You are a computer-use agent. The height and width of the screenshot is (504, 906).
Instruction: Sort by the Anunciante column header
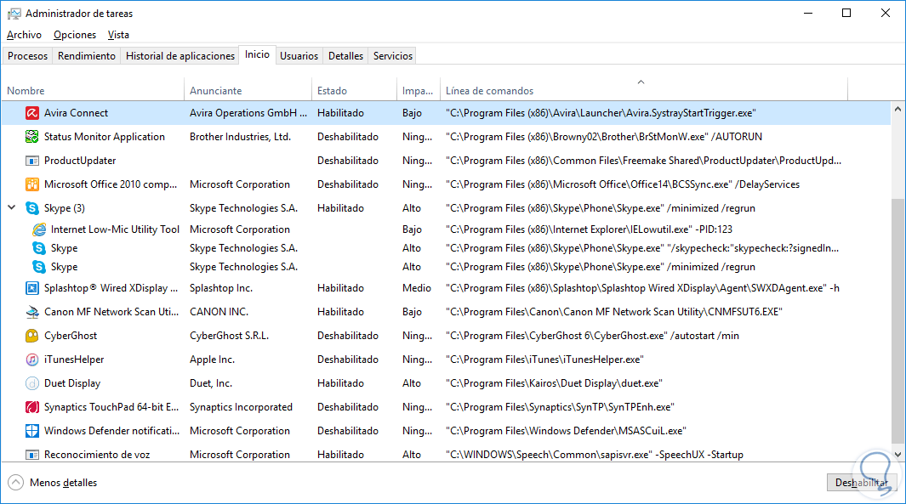[248, 91]
